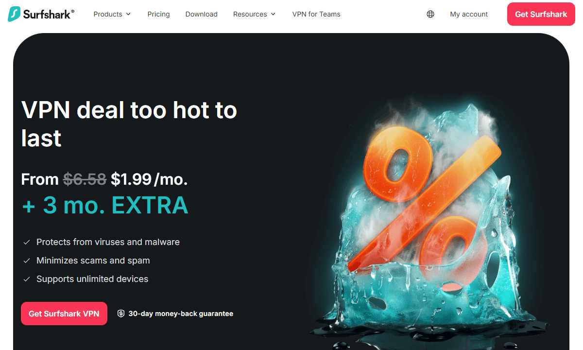The image size is (583, 350).
Task: Click the checkmark beside scams and spam
Action: 27,261
